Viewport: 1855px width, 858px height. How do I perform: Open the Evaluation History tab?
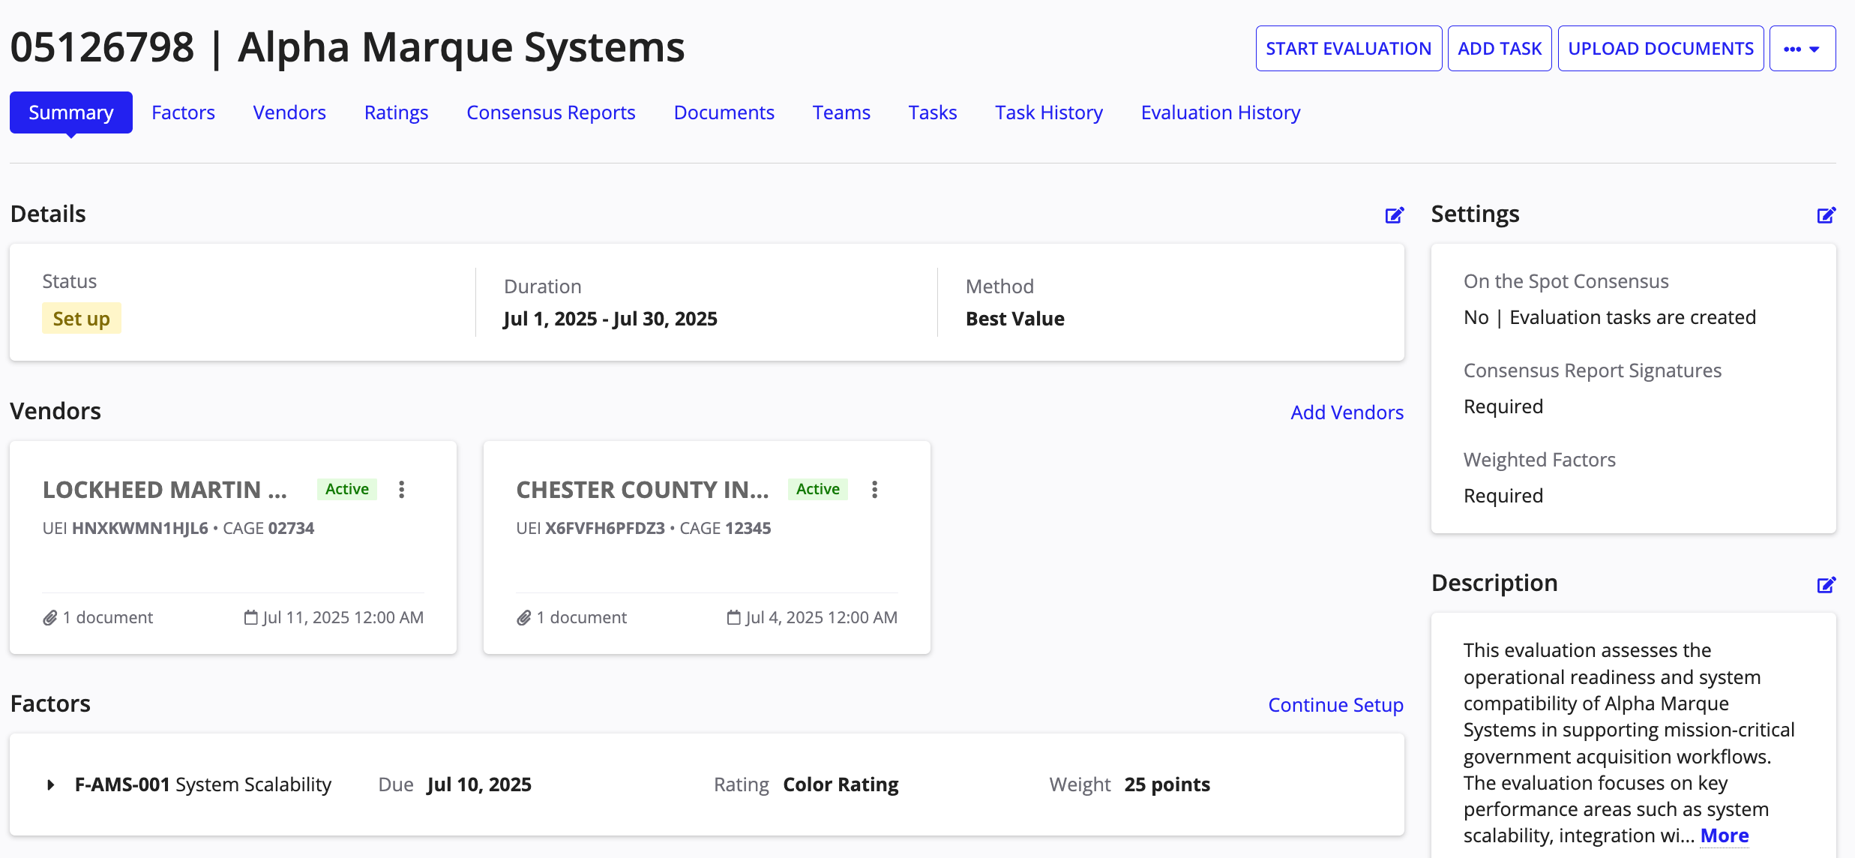pyautogui.click(x=1221, y=112)
